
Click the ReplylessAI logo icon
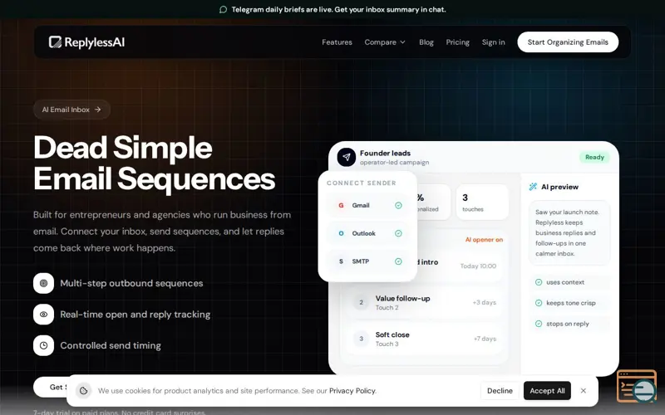coord(55,42)
